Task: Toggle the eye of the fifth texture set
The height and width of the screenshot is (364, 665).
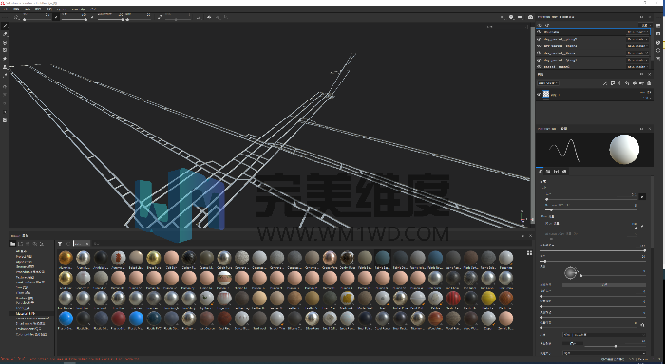Action: tap(539, 60)
